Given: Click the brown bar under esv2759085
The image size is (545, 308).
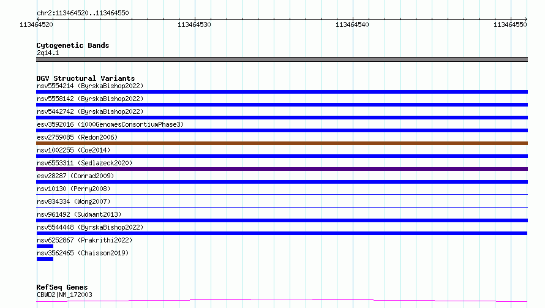Looking at the screenshot, I should point(282,143).
